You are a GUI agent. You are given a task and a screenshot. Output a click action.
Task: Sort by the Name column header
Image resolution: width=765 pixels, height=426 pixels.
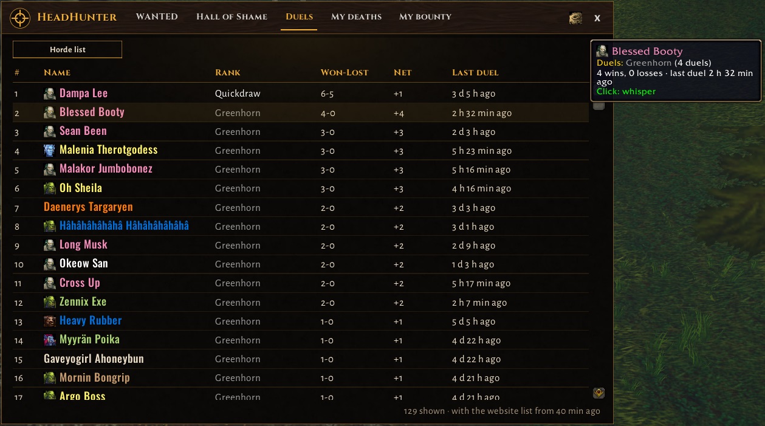pyautogui.click(x=57, y=72)
